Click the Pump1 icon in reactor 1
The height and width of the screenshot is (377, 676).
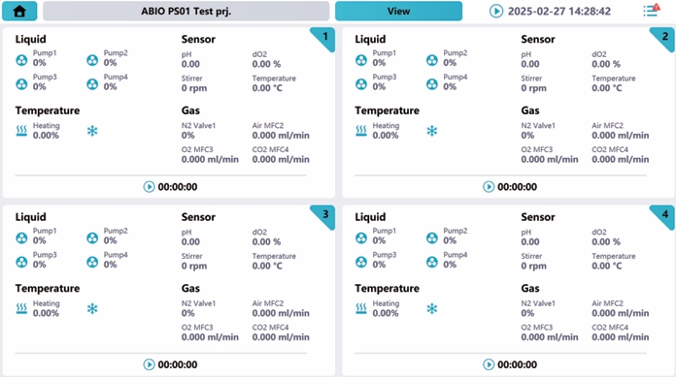21,60
